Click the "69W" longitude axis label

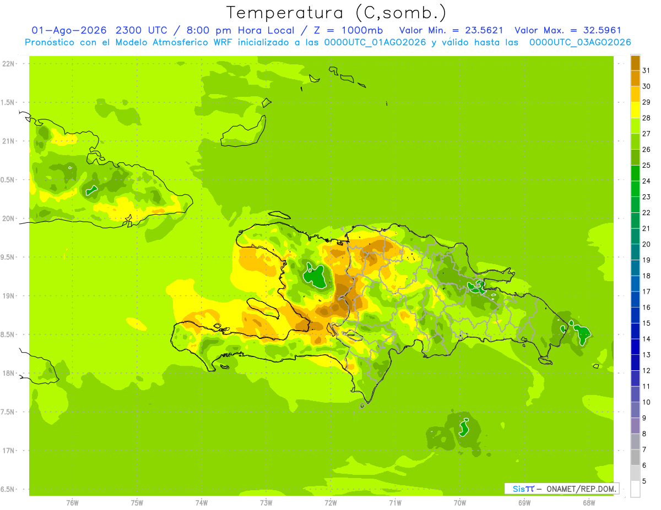point(524,503)
